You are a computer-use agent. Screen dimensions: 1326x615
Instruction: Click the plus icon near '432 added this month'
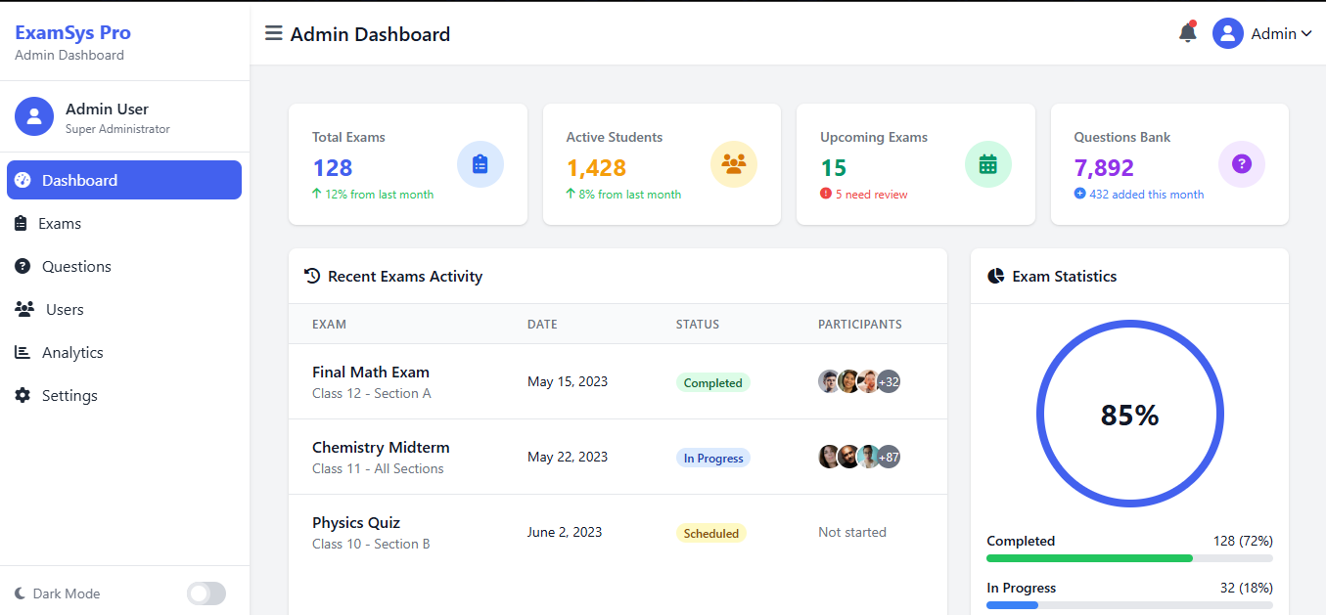pyautogui.click(x=1079, y=194)
